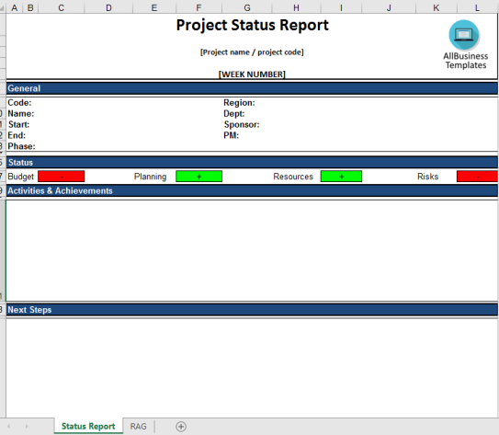Click the Status section header
This screenshot has height=435, width=499.
click(252, 163)
